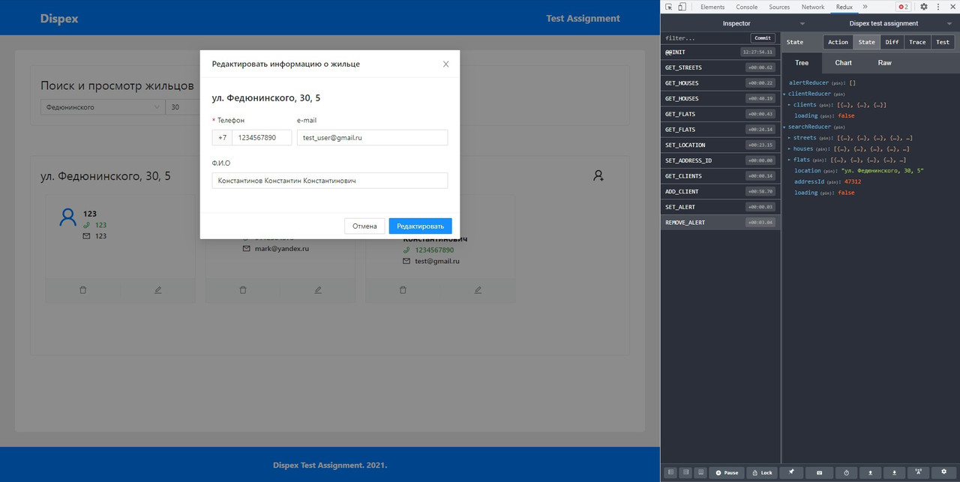Viewport: 960px width, 482px height.
Task: Click the Redux import state upload icon
Action: click(870, 473)
